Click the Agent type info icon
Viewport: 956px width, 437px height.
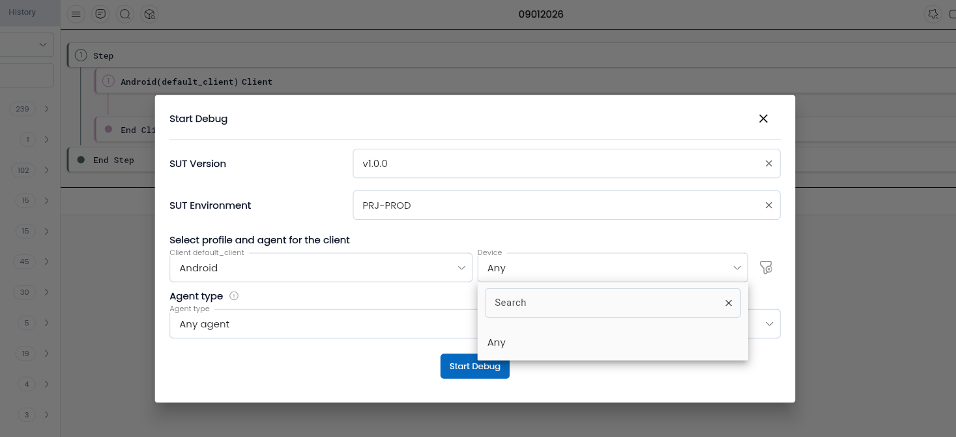234,295
